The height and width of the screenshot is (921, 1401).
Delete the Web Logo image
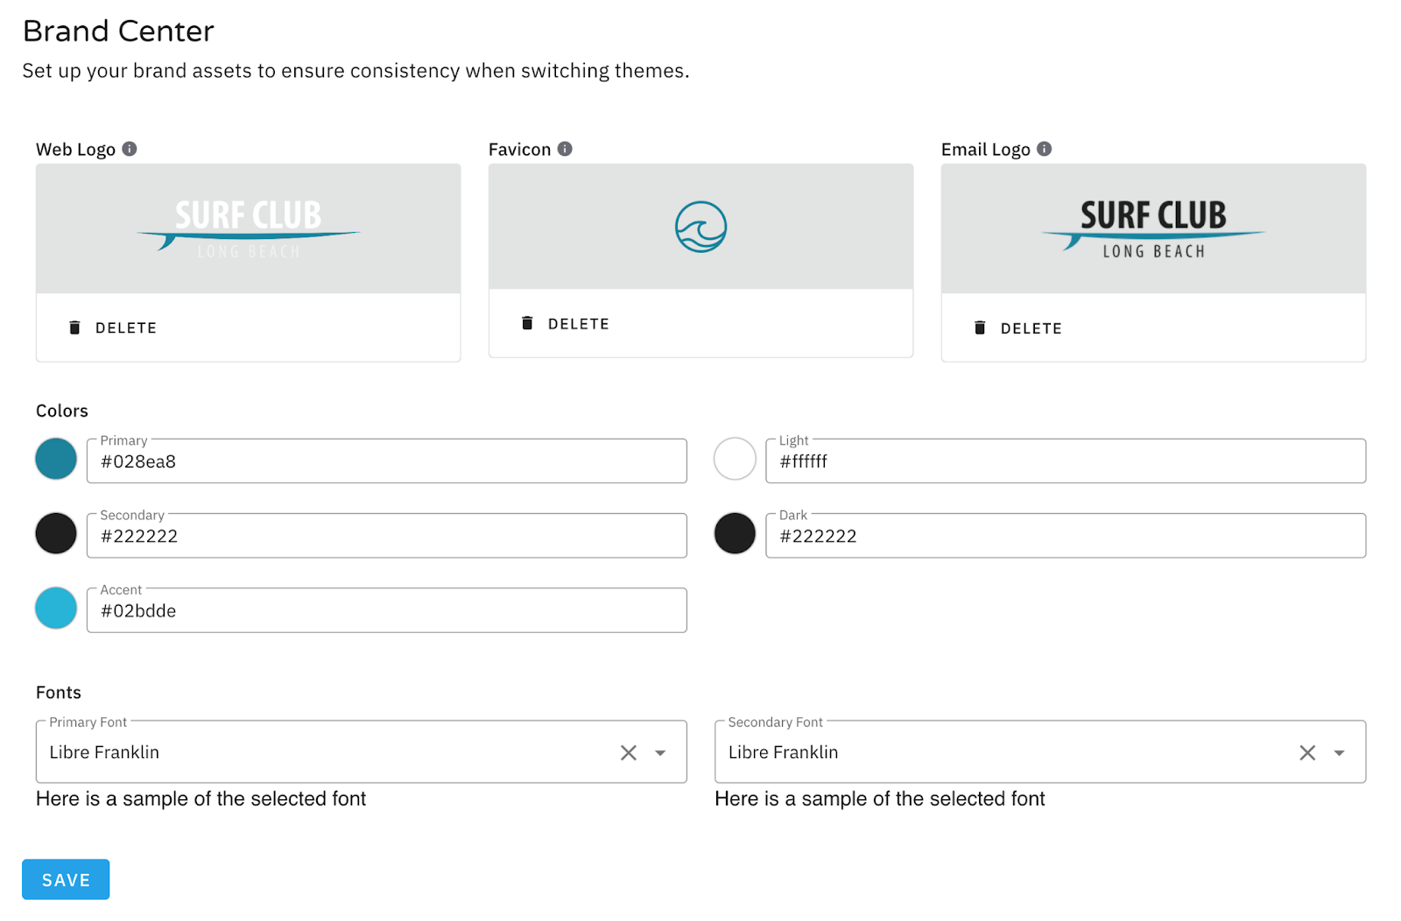coord(113,327)
